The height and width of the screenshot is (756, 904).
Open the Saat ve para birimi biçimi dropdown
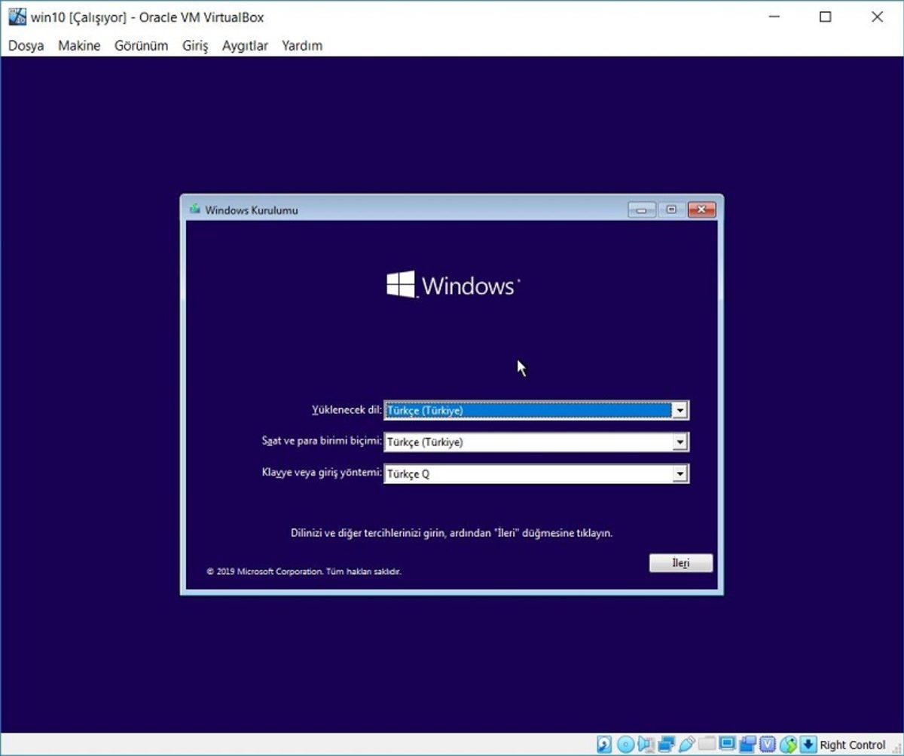point(680,442)
